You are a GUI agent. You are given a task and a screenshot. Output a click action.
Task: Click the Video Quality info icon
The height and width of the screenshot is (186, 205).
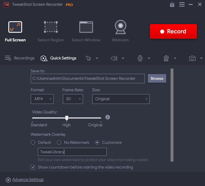pyautogui.click(x=108, y=117)
